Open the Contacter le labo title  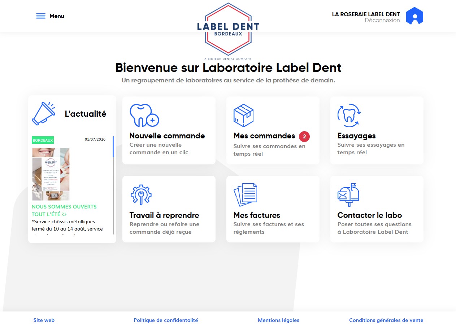point(370,215)
